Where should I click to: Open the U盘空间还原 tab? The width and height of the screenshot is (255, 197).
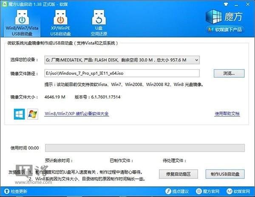[99, 23]
